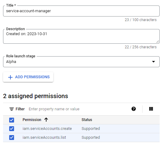The image size is (163, 147).
Task: Click the Status column header
Action: 87,120
